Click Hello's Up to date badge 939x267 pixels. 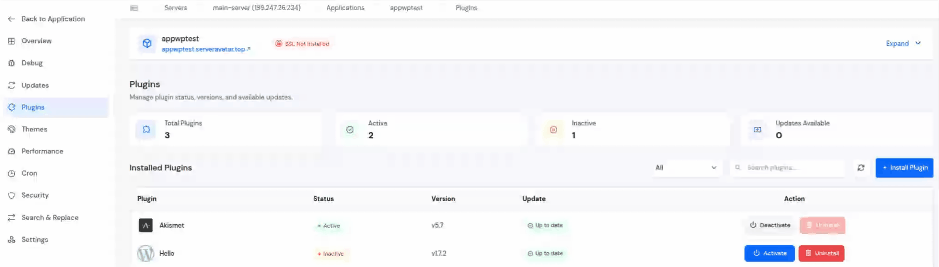[545, 254]
